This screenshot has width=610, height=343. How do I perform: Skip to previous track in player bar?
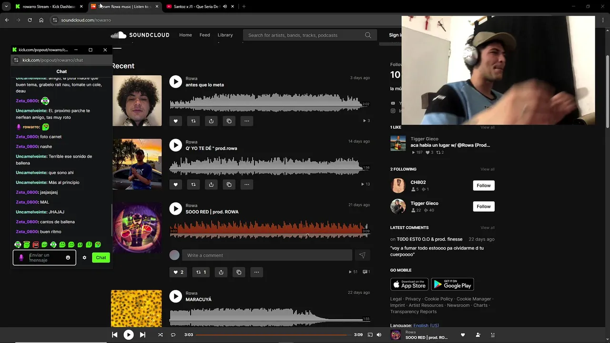(115, 335)
